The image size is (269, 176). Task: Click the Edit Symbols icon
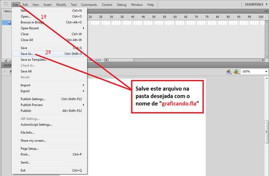tap(236, 72)
